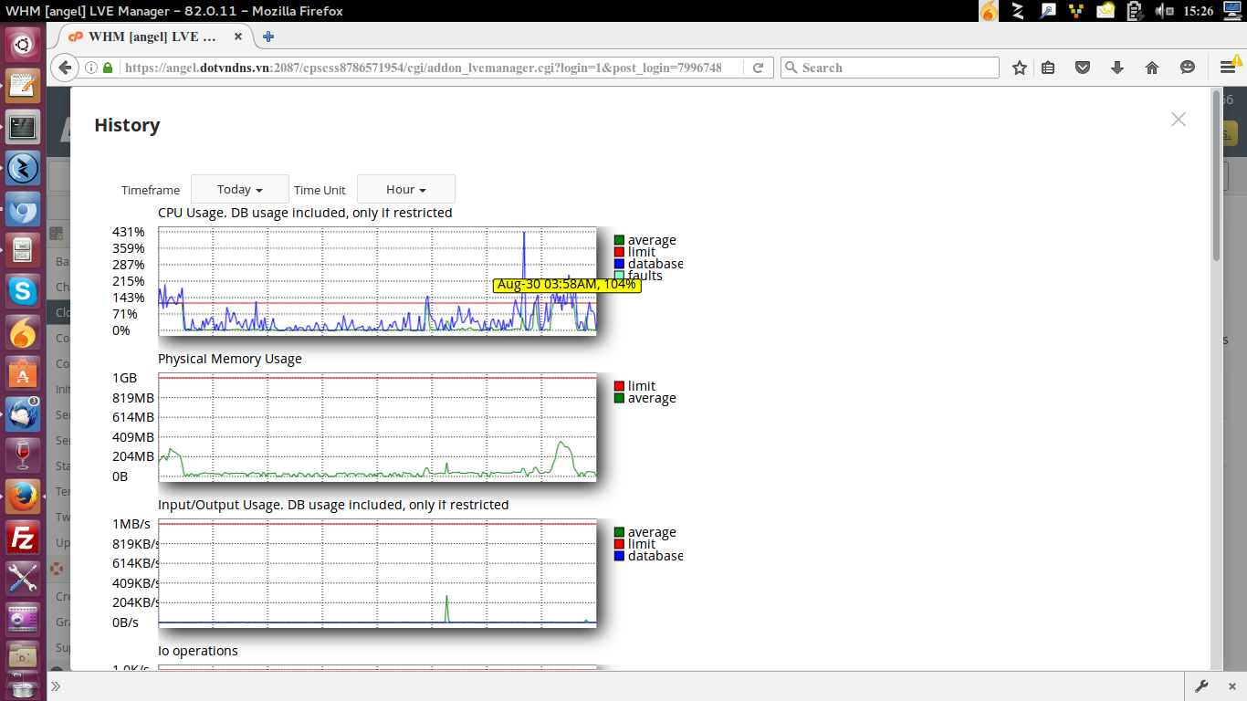Click the Input/Output graph green spike

point(446,608)
